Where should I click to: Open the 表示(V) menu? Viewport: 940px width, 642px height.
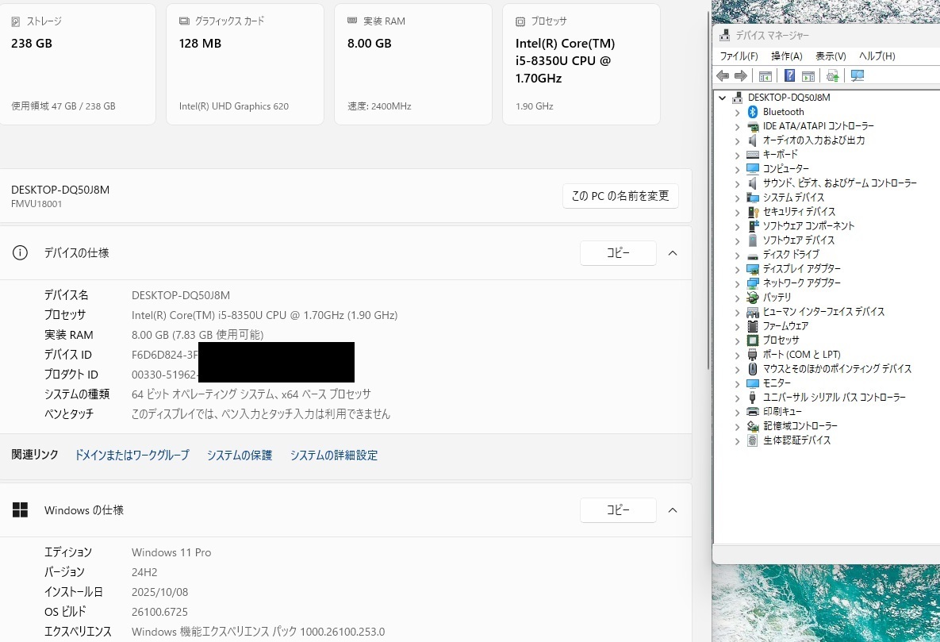(x=831, y=56)
